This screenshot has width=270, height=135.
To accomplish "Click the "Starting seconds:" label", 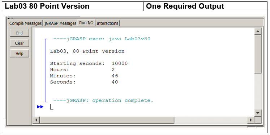I will tap(77, 63).
